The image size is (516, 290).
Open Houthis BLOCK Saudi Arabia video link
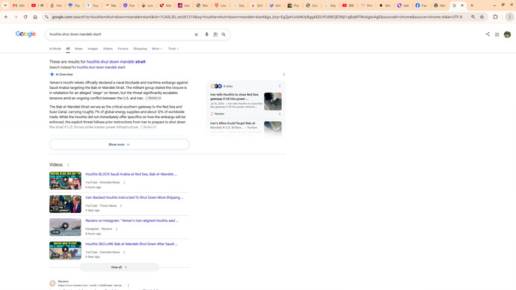click(x=131, y=174)
